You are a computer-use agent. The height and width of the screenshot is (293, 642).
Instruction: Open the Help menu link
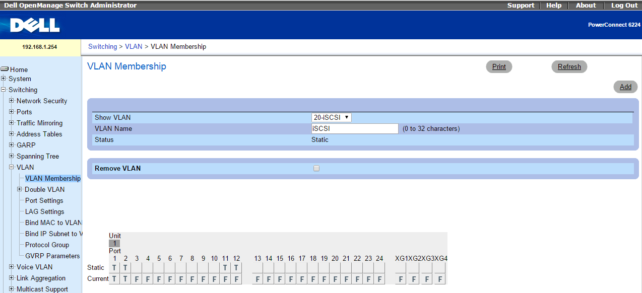click(x=554, y=5)
